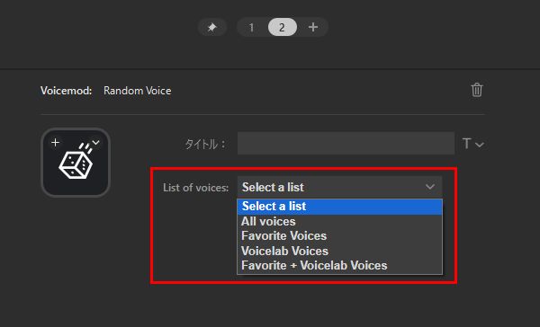Image resolution: width=540 pixels, height=327 pixels.
Task: Delete the action using trash icon
Action: 477,90
